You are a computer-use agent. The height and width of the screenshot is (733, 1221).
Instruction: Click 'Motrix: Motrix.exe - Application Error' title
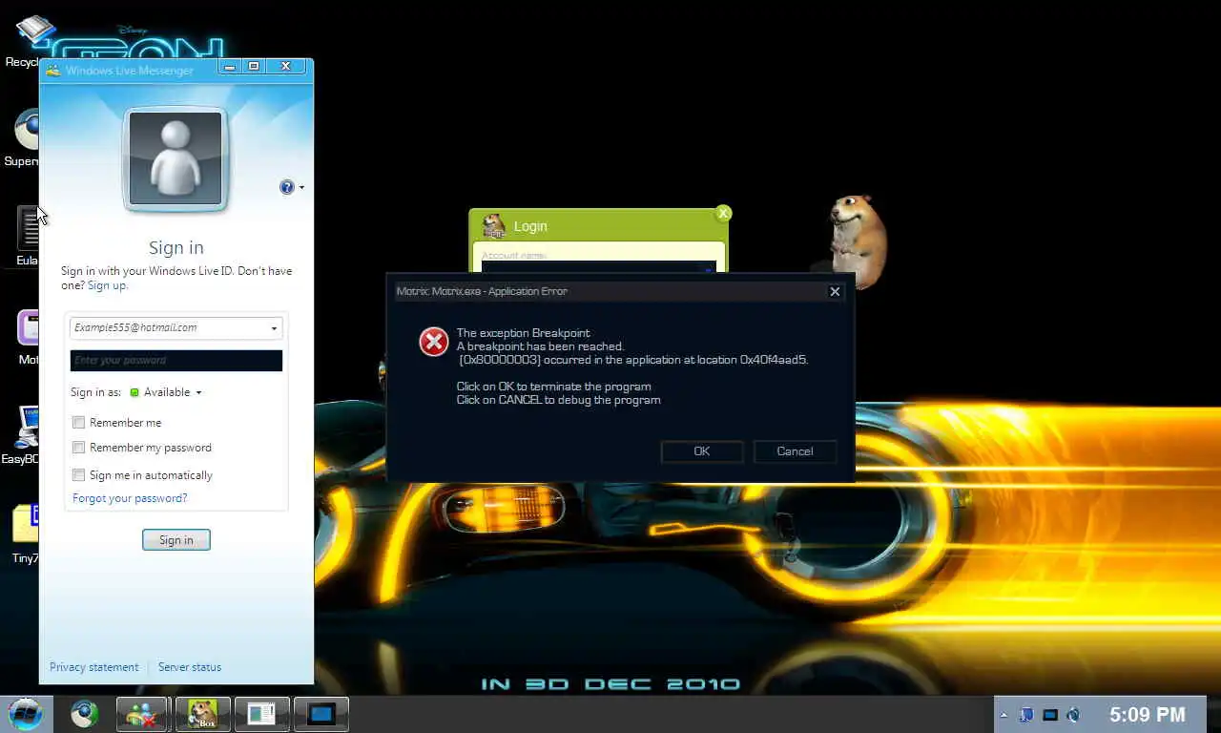pyautogui.click(x=482, y=291)
